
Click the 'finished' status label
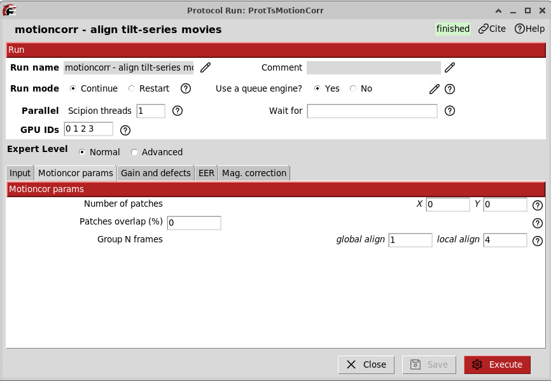[x=453, y=29]
